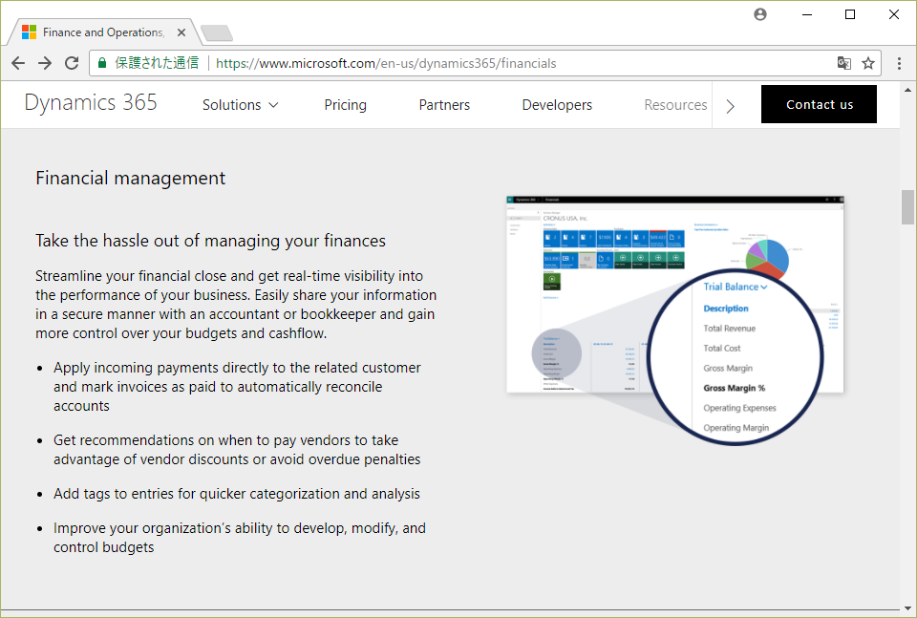Expand the Solutions dropdown menu
917x618 pixels.
tap(241, 105)
